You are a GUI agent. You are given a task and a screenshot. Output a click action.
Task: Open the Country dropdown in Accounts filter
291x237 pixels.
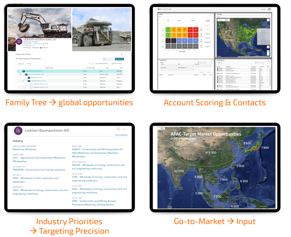[x=169, y=66]
